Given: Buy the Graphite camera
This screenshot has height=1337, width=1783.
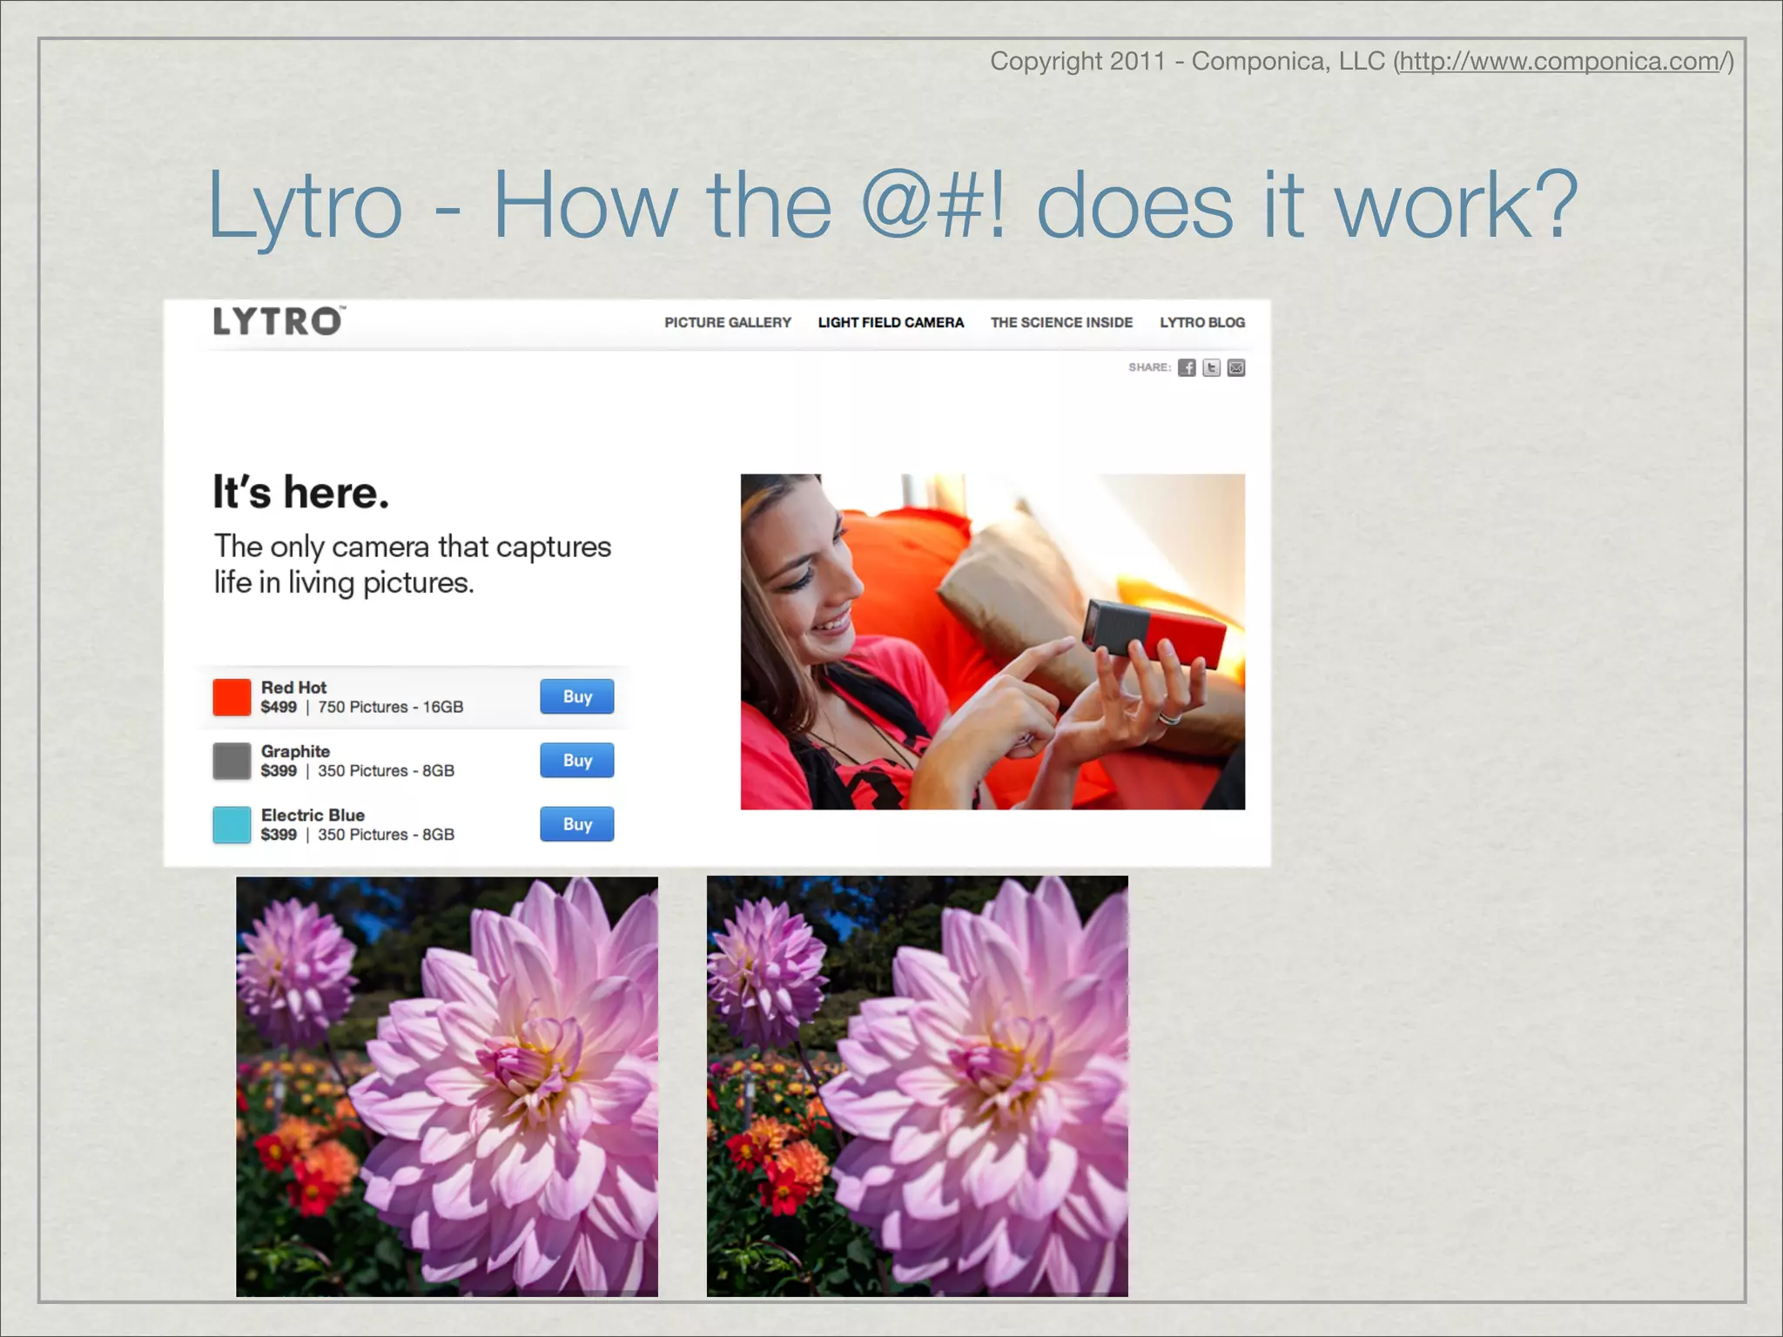Looking at the screenshot, I should pyautogui.click(x=577, y=760).
